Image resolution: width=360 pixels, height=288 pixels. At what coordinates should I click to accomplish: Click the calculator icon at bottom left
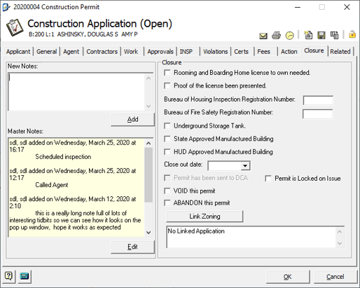pyautogui.click(x=25, y=276)
